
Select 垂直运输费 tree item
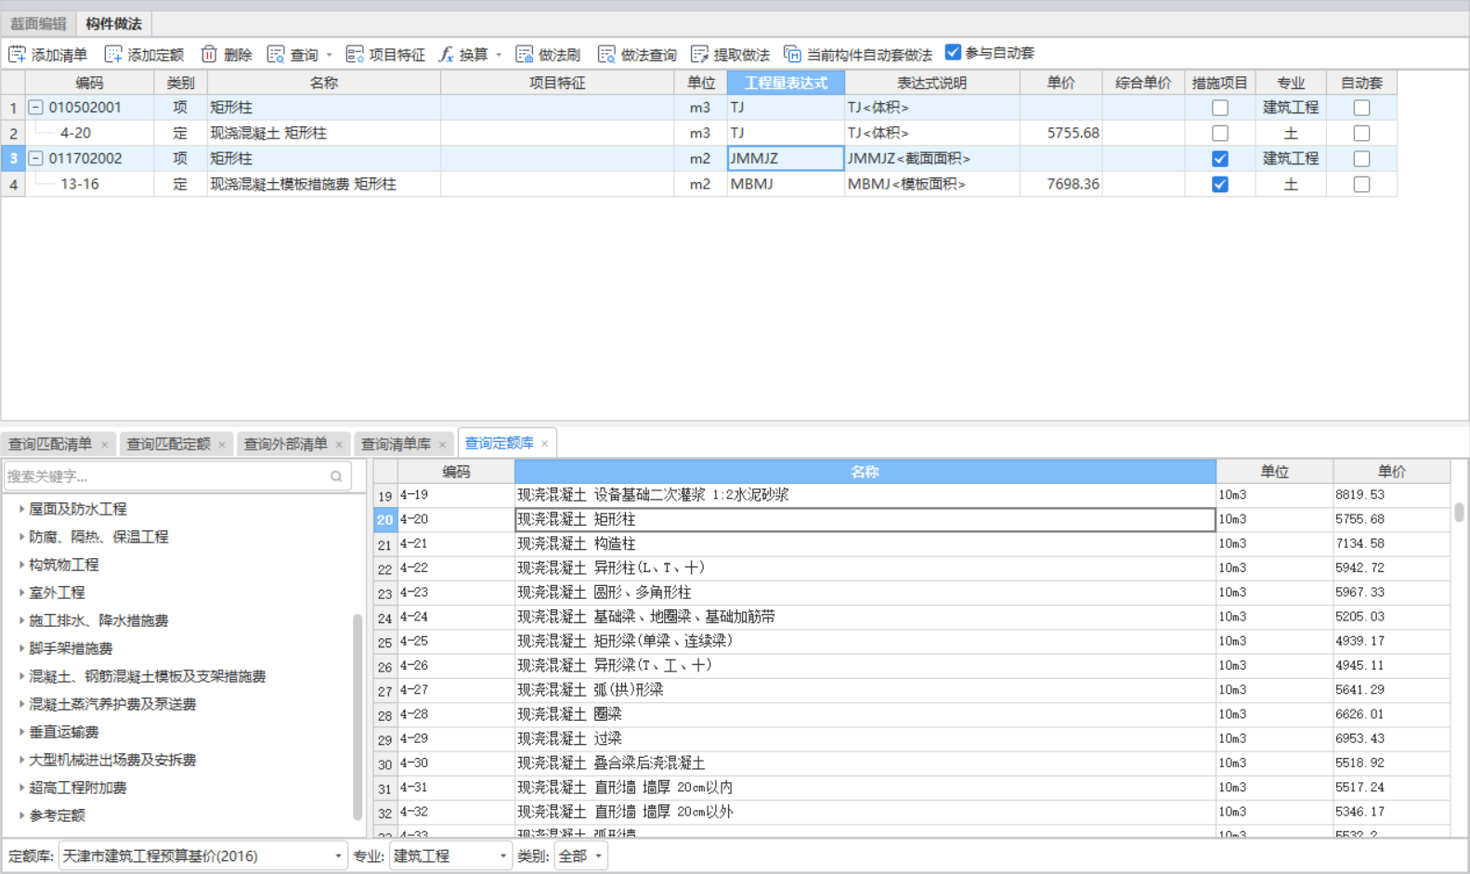pos(63,732)
